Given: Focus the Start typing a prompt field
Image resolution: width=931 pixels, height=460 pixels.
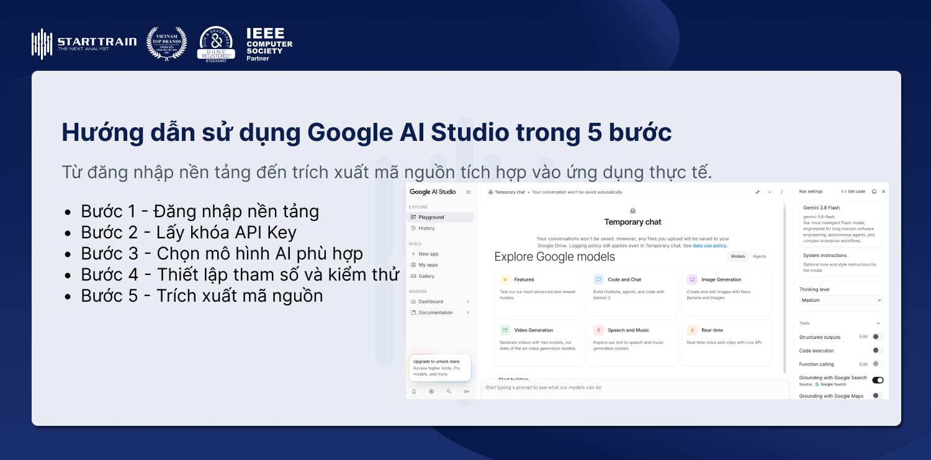Looking at the screenshot, I should [635, 388].
